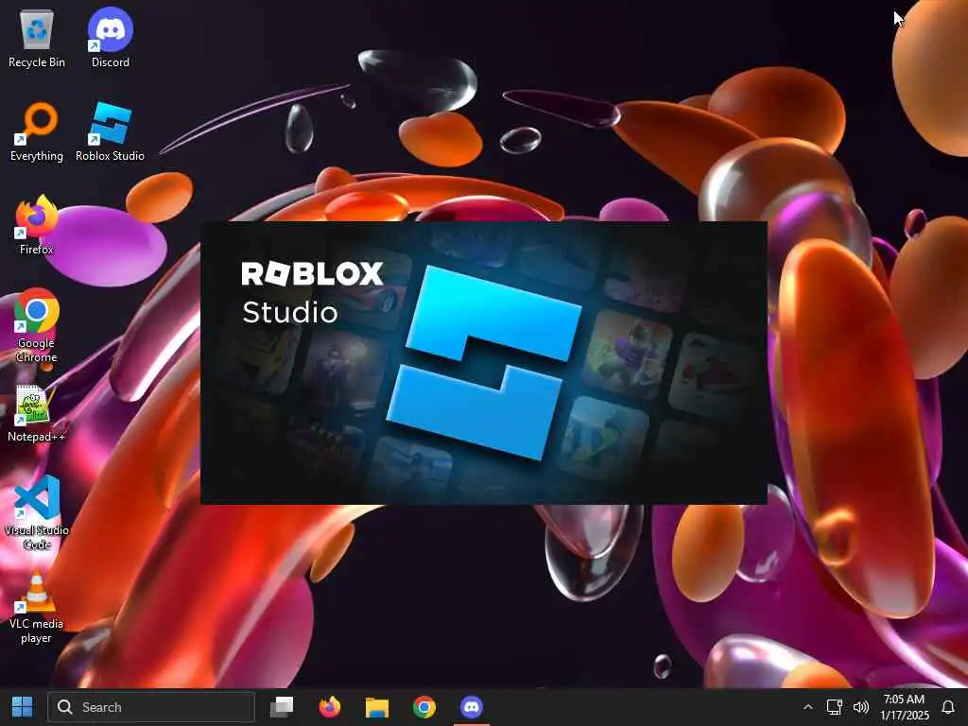Open Google Chrome from the taskbar

[424, 707]
